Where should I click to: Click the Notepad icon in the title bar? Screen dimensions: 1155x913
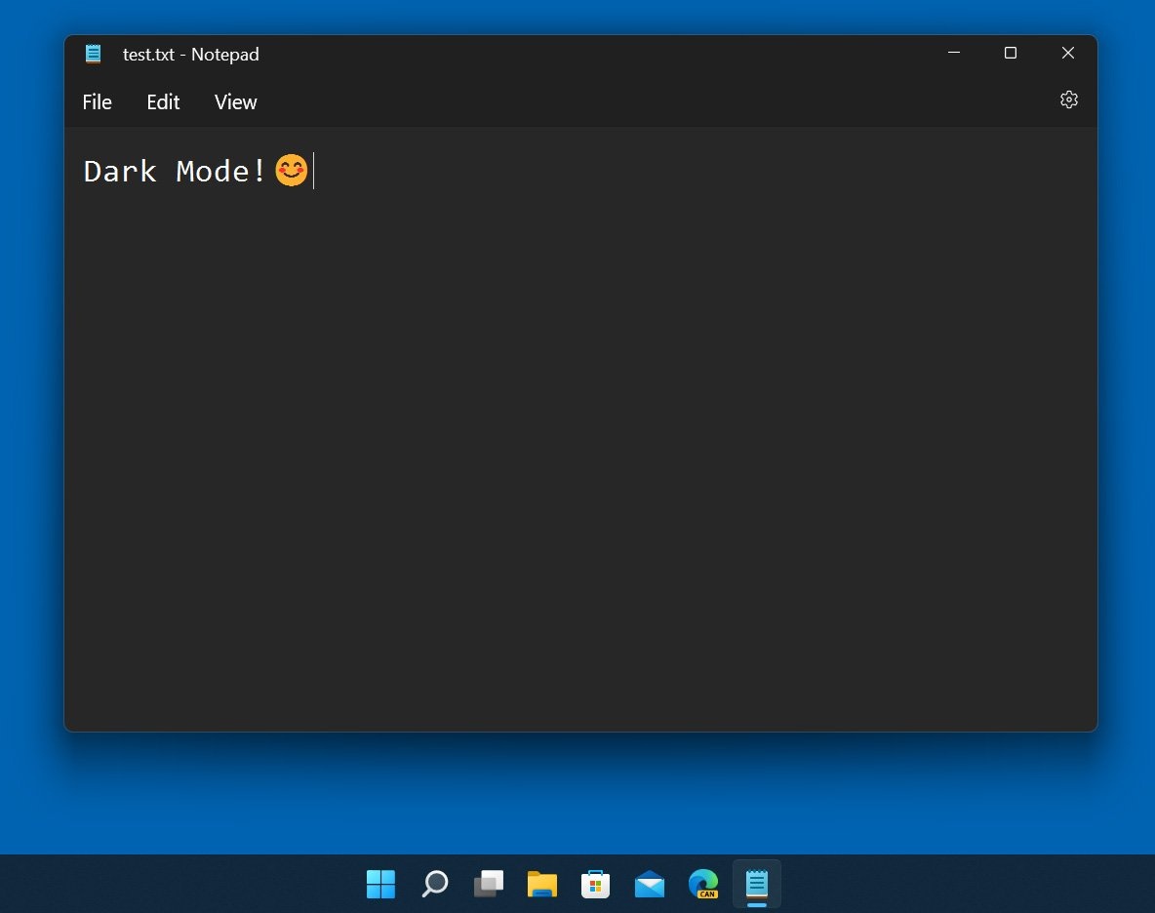(93, 54)
